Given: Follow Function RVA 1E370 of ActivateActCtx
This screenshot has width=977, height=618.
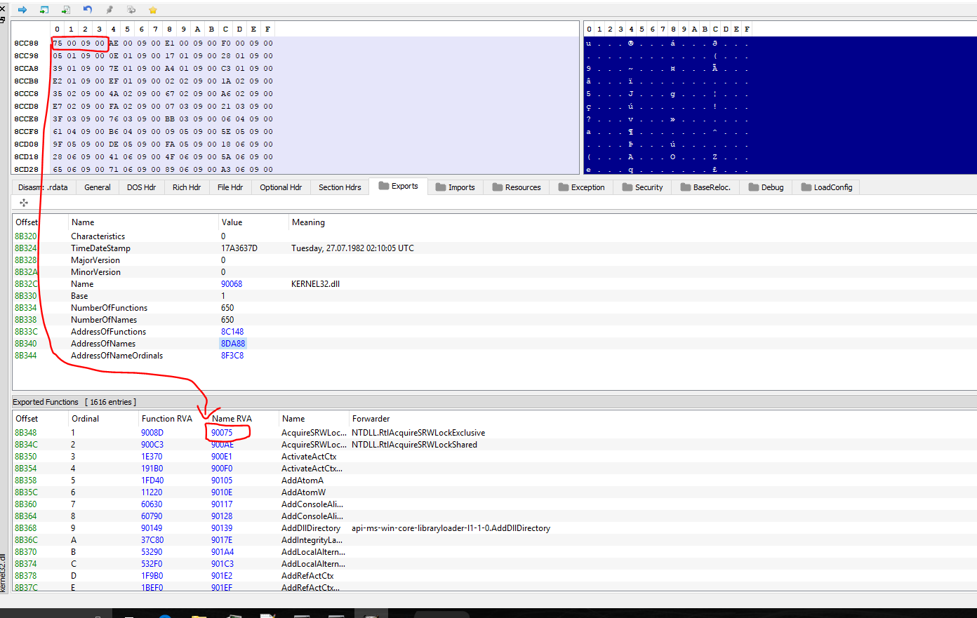Looking at the screenshot, I should [152, 457].
